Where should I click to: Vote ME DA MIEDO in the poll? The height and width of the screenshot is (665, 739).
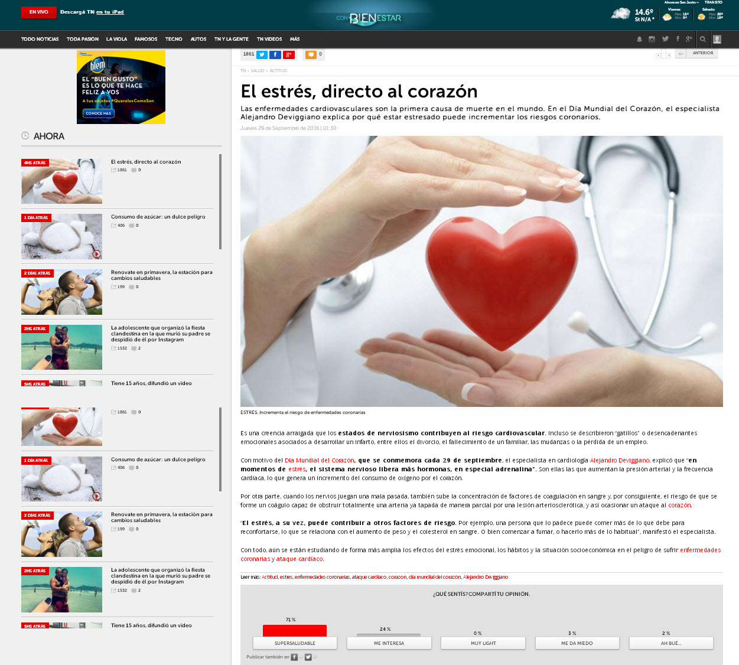point(577,643)
